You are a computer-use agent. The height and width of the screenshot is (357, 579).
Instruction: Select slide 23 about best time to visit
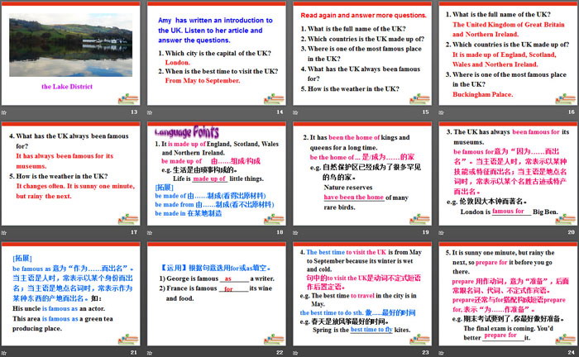point(360,294)
